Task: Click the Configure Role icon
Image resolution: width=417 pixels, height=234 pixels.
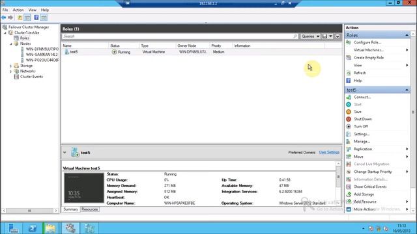Action: point(349,42)
